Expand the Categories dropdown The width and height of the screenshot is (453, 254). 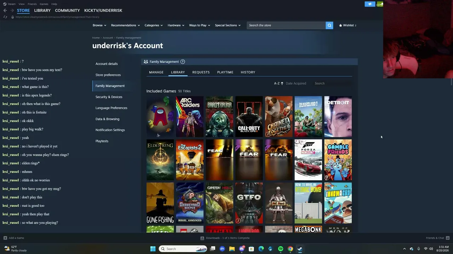[x=154, y=25]
